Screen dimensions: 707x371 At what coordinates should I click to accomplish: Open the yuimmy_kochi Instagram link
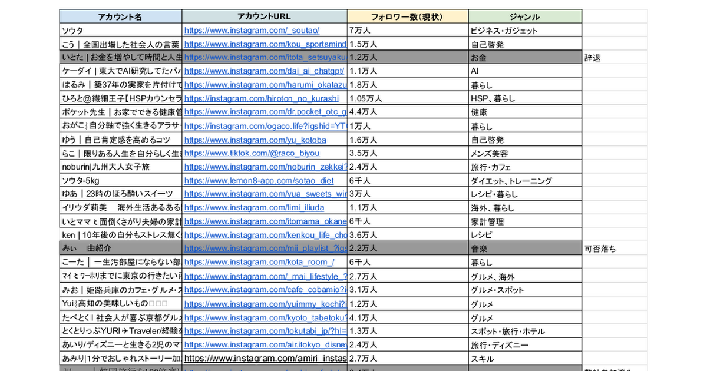pyautogui.click(x=266, y=304)
